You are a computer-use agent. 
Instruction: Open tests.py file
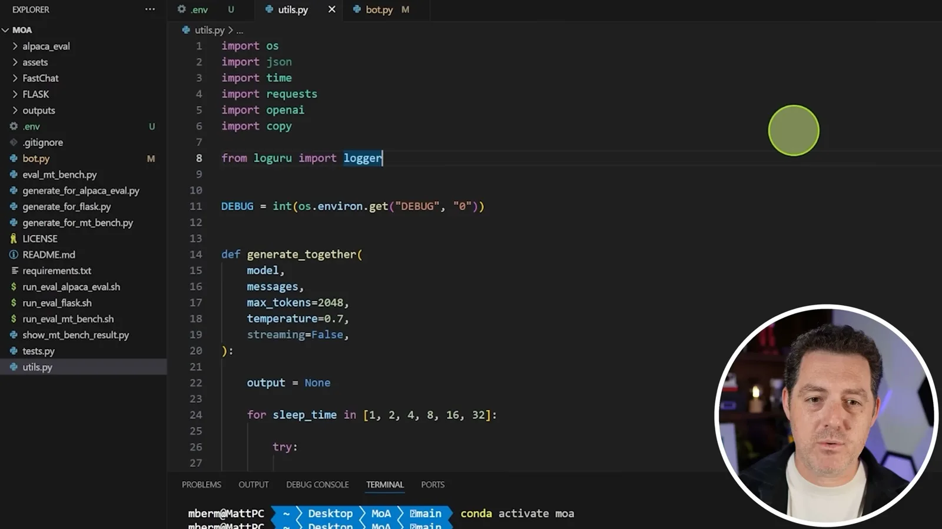point(83,351)
